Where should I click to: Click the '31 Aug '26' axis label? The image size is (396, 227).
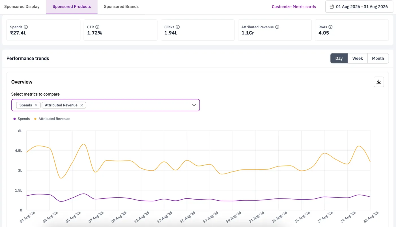coord(371,217)
